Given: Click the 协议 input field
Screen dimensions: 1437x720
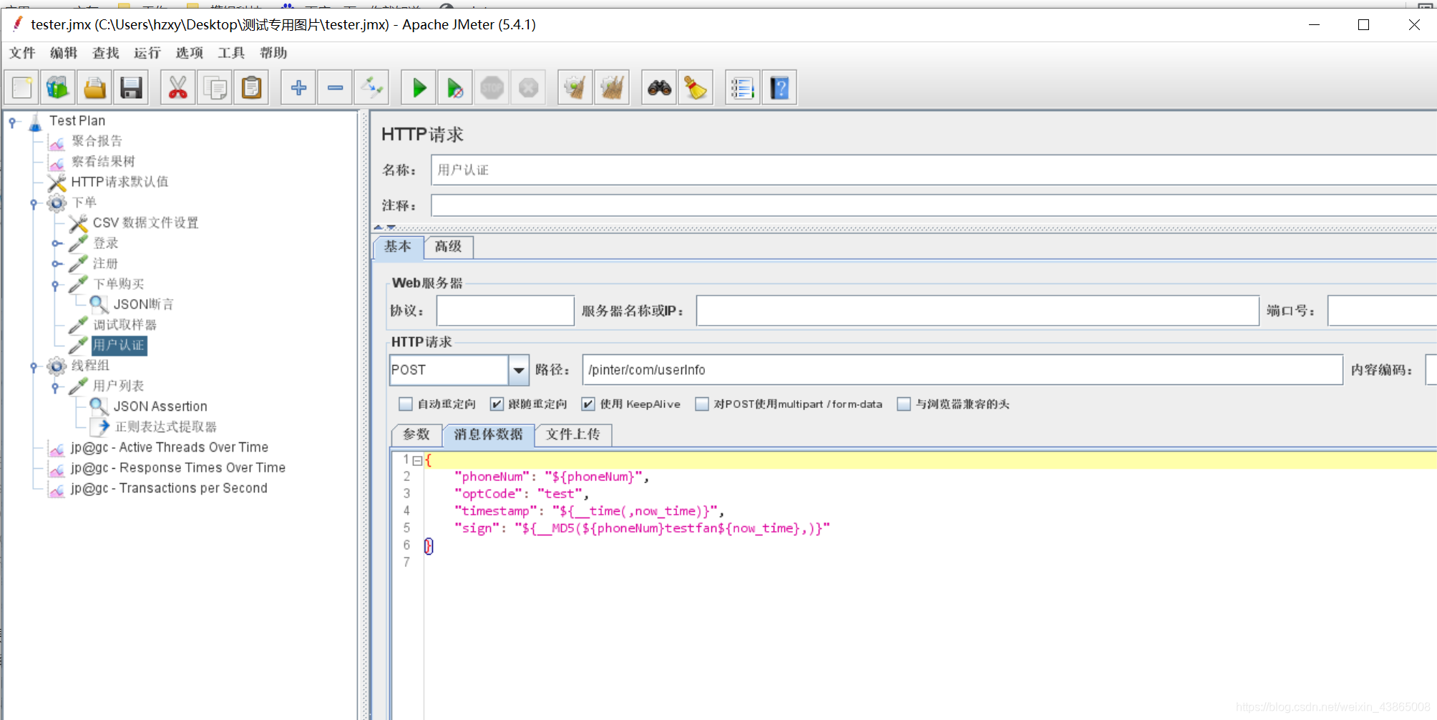Looking at the screenshot, I should pyautogui.click(x=505, y=311).
